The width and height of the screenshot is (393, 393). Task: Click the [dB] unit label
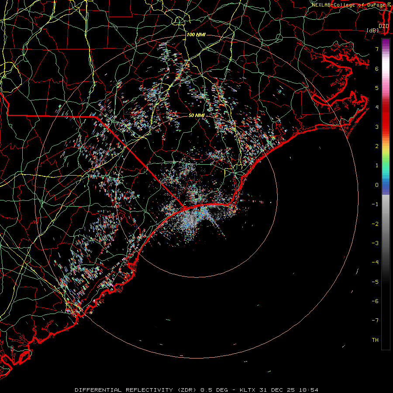point(373,30)
